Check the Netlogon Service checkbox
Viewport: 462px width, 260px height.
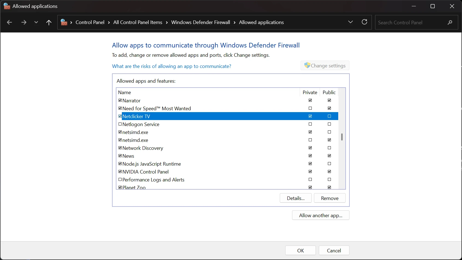tap(120, 124)
